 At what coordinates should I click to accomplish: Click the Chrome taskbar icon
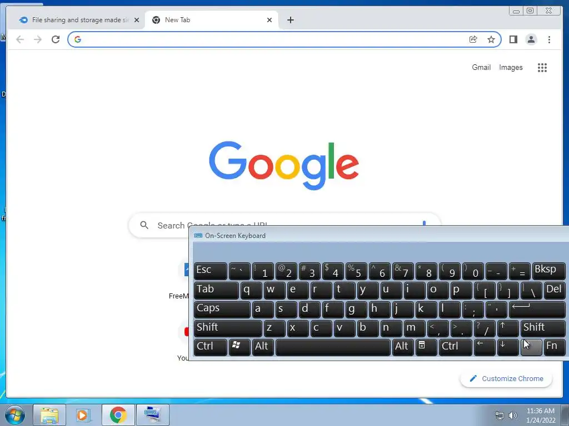pyautogui.click(x=118, y=415)
